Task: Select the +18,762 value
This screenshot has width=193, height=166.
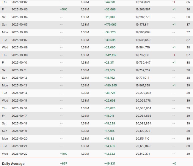Action: click(109, 78)
